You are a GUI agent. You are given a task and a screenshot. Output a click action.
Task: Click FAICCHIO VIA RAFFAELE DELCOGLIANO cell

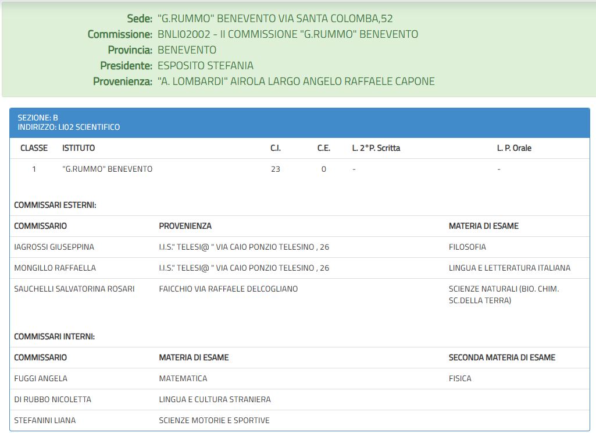tap(228, 289)
